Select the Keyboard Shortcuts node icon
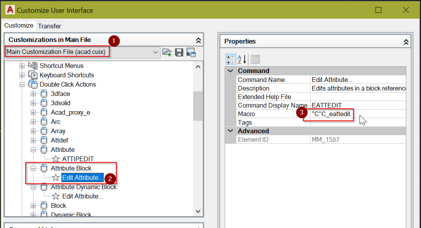This screenshot has width=421, height=228. click(x=33, y=75)
